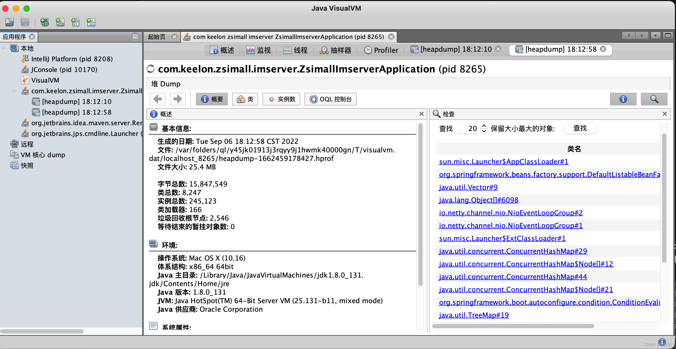The width and height of the screenshot is (676, 349).
Task: Close the heapdump 18:12:10 tab
Action: (498, 49)
